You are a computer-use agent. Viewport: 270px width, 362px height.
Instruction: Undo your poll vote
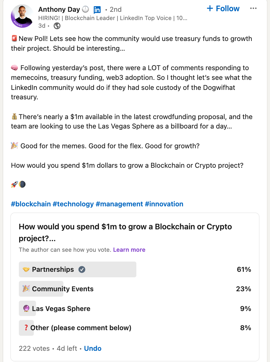pyautogui.click(x=92, y=348)
